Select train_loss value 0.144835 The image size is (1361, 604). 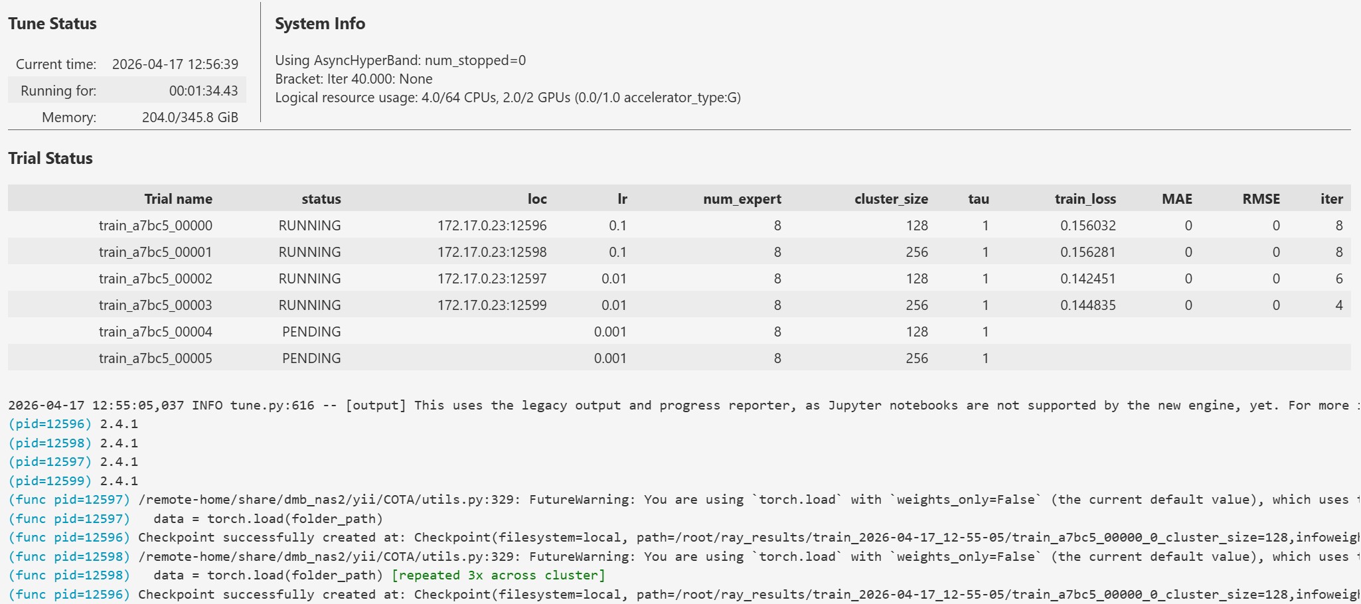[x=1088, y=305]
